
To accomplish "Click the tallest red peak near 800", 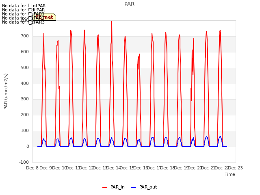I will (112, 22).
